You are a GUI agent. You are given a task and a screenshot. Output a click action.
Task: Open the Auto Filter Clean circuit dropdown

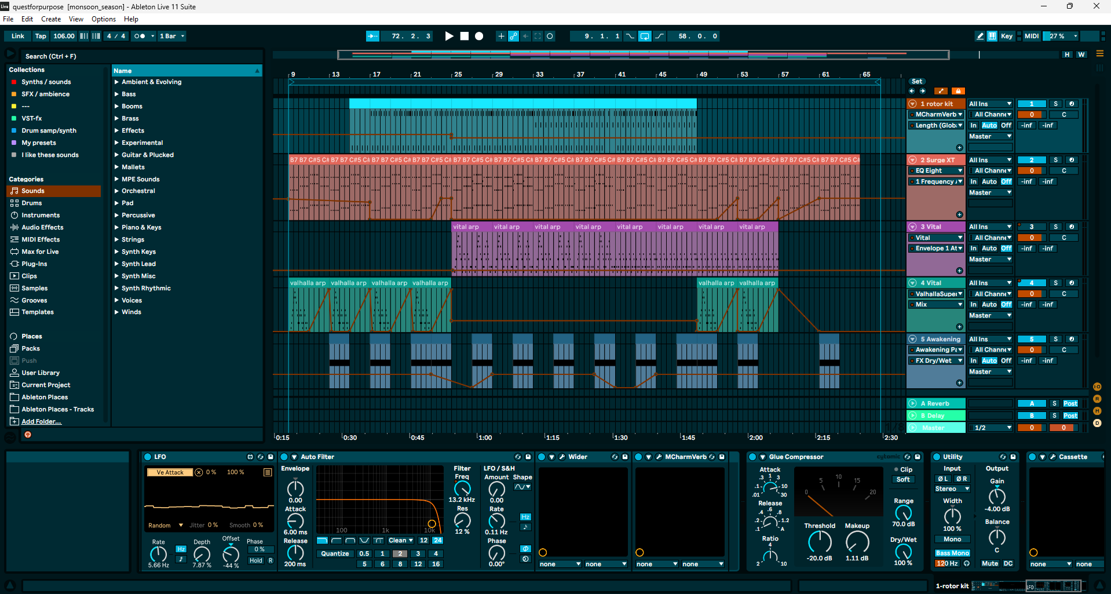tap(400, 540)
